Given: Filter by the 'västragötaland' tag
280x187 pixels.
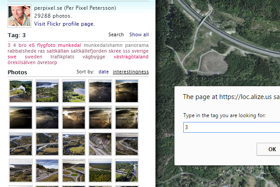Looking at the screenshot, I should point(131,57).
